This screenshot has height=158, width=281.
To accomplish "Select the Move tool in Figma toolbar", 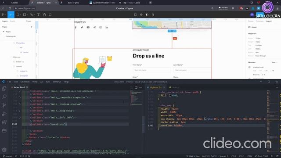I will coord(10,14).
